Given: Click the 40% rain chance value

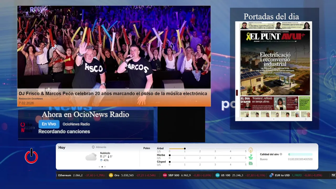Looking at the screenshot, I should (106, 160).
